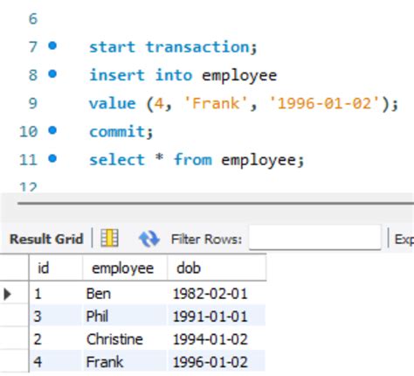Click id cell in Ben's row
Screen dimensions: 414x376
[x=56, y=294]
